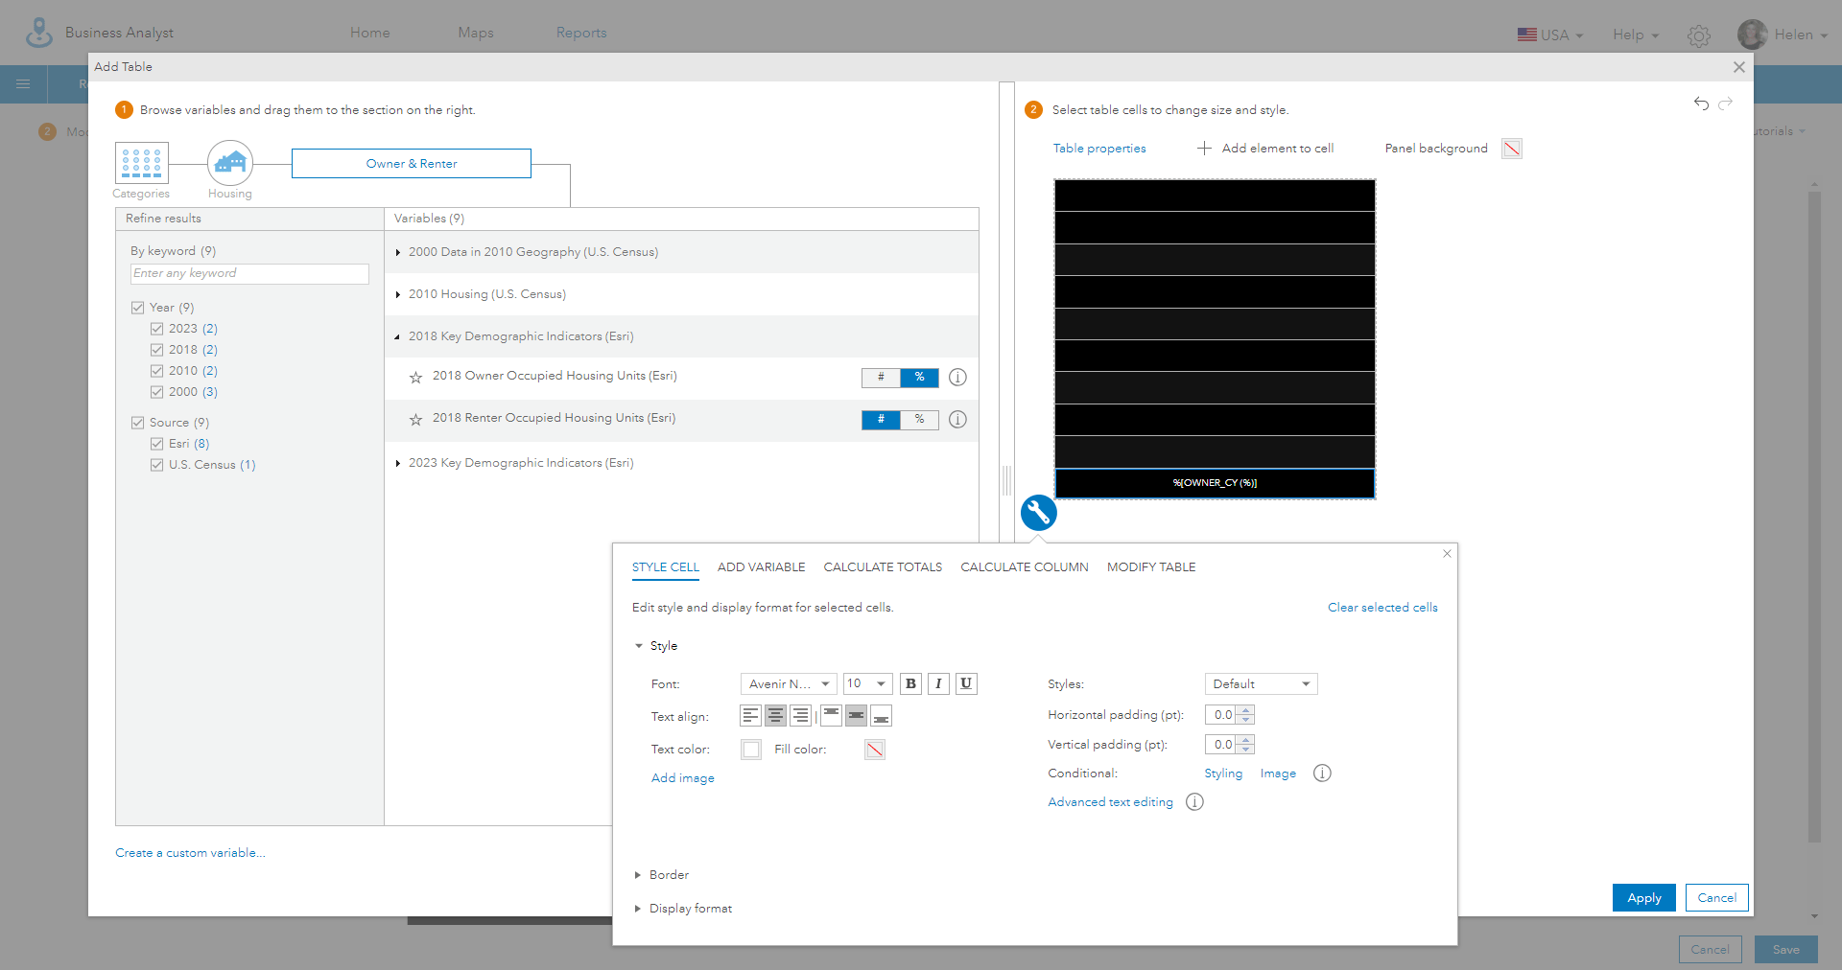Uncheck the Esri source filter
The width and height of the screenshot is (1842, 970).
pos(156,444)
